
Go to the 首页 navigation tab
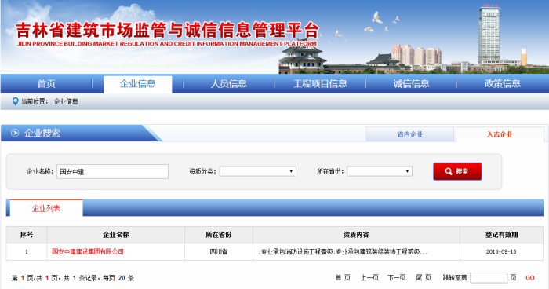(46, 83)
